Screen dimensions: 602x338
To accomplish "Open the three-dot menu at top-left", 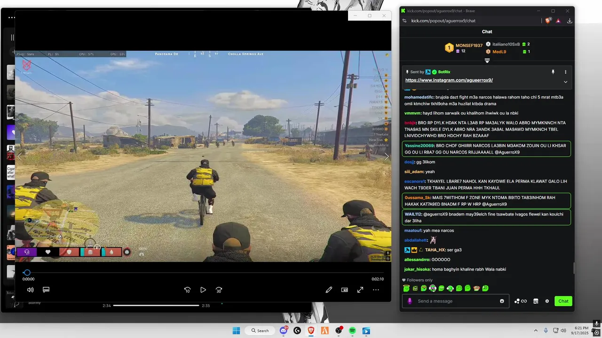I will (x=11, y=17).
